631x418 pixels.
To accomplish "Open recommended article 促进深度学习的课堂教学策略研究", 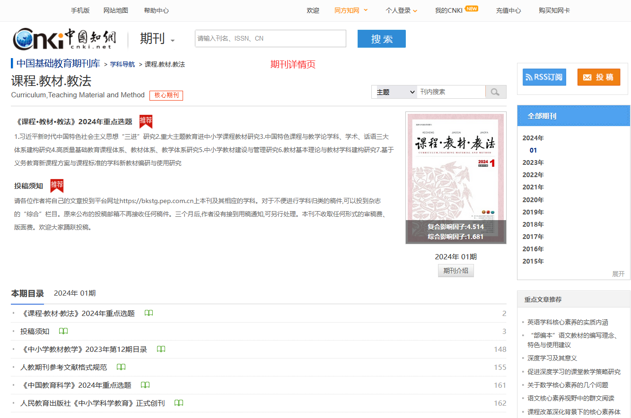I will (574, 372).
